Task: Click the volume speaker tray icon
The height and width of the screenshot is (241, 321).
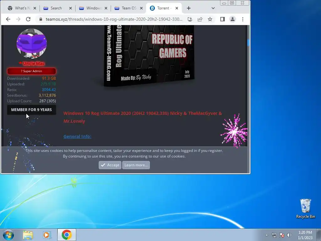Action: 289,235
